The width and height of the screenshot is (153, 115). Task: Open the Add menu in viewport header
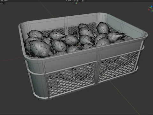2,1
